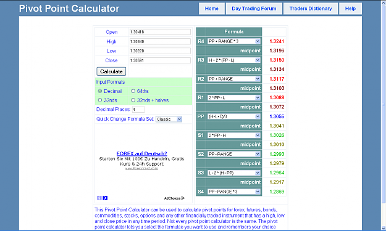Open the Traders Dictionary tab
Viewport: 386px width, 231px height.
(311, 9)
